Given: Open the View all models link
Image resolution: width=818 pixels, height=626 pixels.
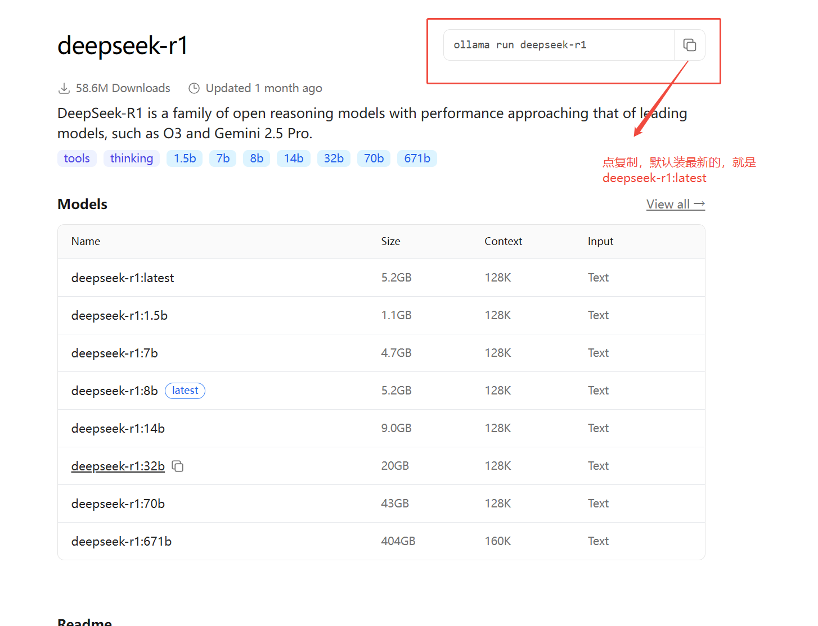Looking at the screenshot, I should click(676, 204).
